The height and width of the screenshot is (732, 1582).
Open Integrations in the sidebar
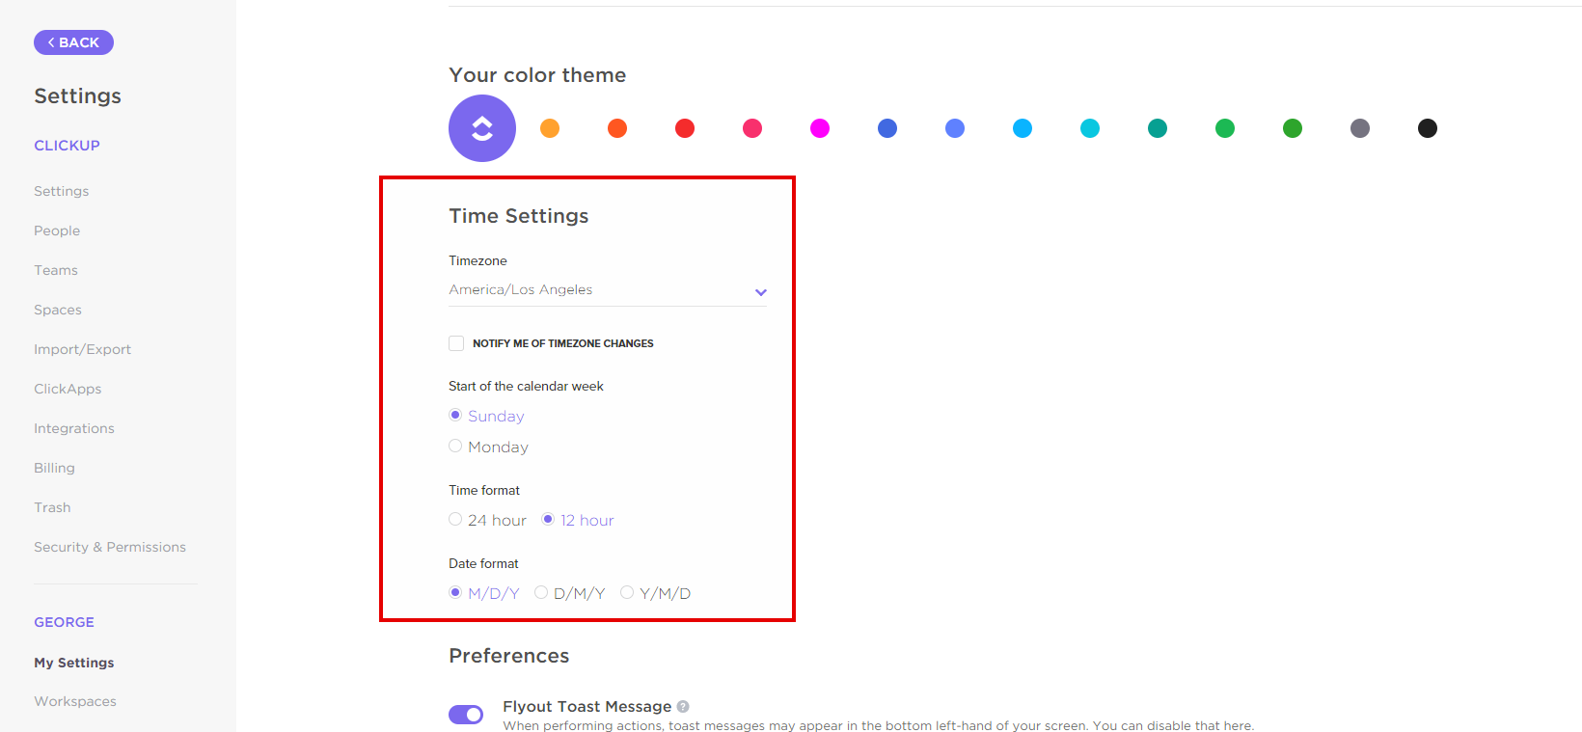(x=74, y=428)
